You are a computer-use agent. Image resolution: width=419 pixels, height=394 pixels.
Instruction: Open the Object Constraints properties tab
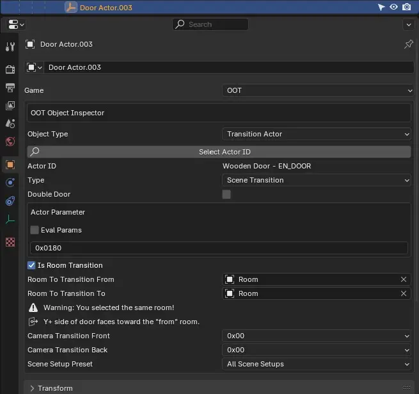(x=10, y=201)
